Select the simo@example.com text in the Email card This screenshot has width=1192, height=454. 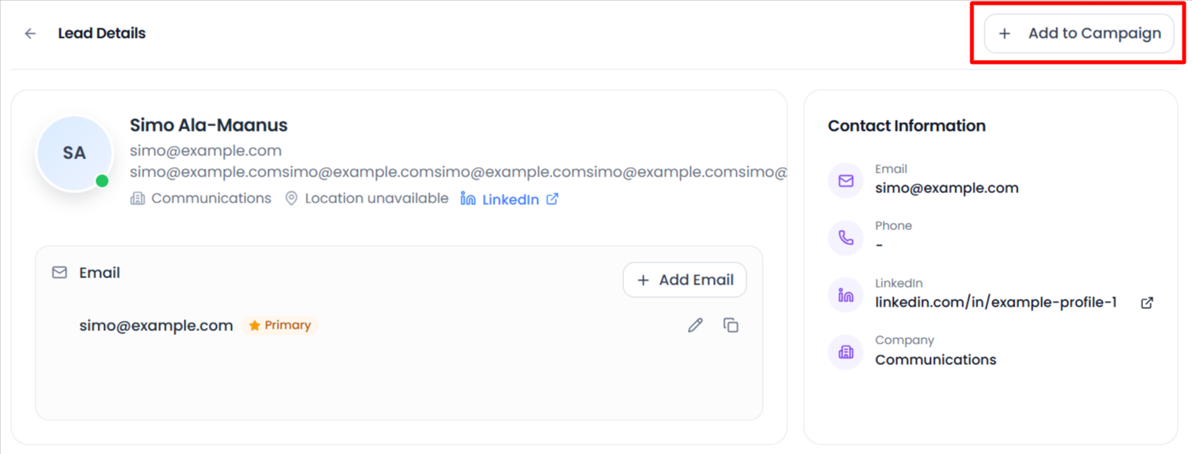[156, 326]
